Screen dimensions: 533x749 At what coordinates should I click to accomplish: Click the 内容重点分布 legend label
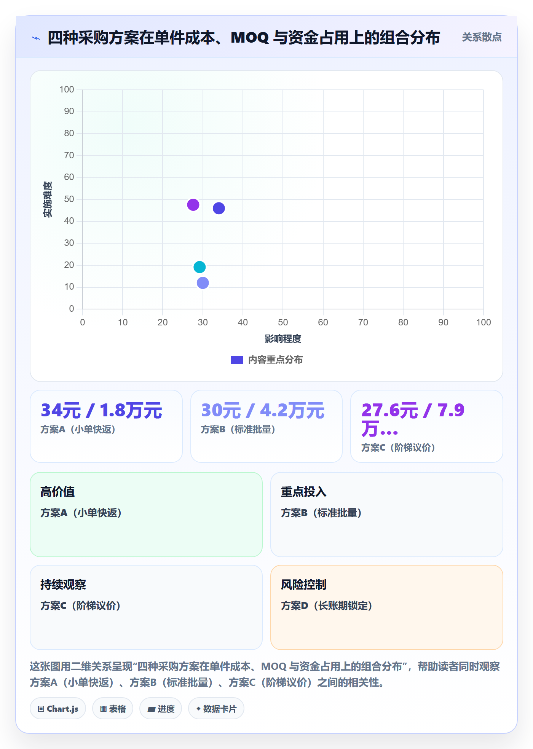[275, 360]
